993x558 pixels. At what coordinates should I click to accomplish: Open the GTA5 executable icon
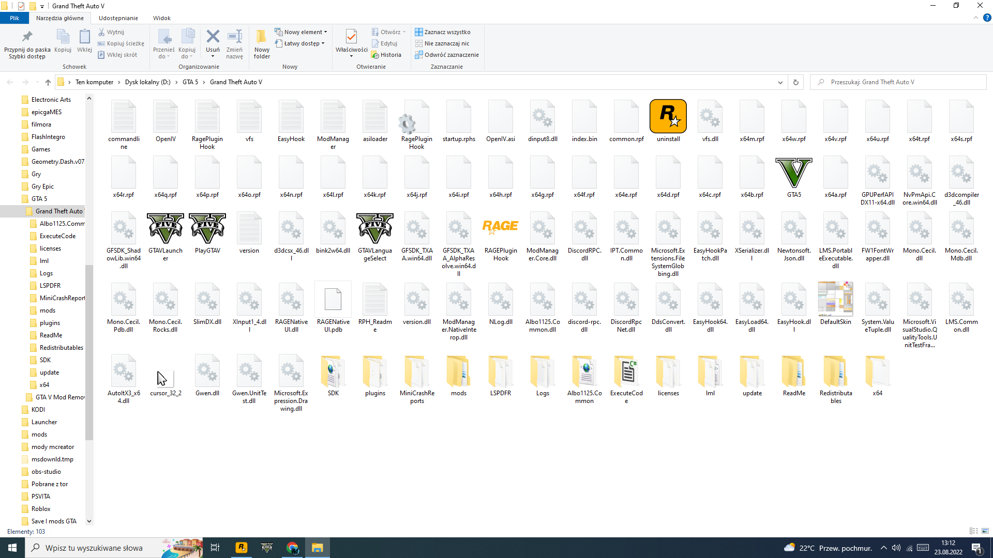[x=794, y=174]
